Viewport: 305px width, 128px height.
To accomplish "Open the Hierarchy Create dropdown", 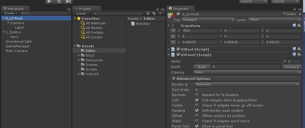I will point(11,13).
